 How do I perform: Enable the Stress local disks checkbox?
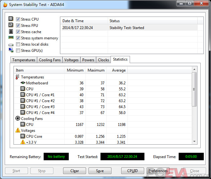click(18, 44)
